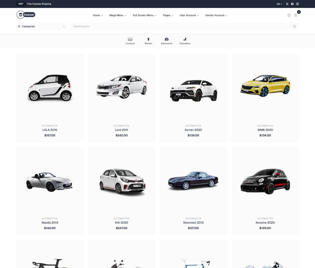Open the Furniture category icon
Image resolution: width=315 pixels, height=268 pixels.
130,41
